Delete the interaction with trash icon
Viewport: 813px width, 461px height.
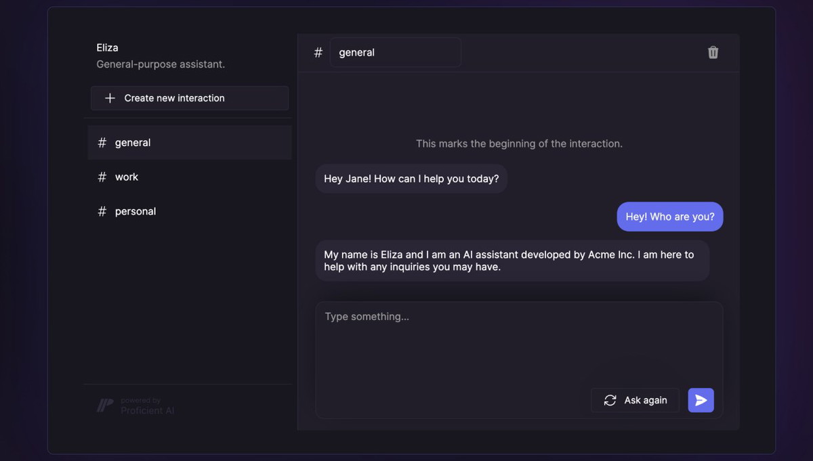pyautogui.click(x=713, y=53)
